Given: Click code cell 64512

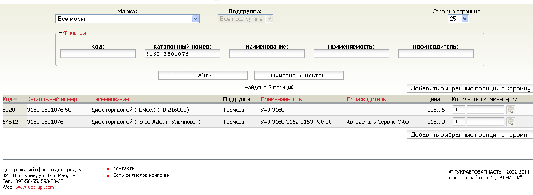Looking at the screenshot, I should tap(9, 122).
